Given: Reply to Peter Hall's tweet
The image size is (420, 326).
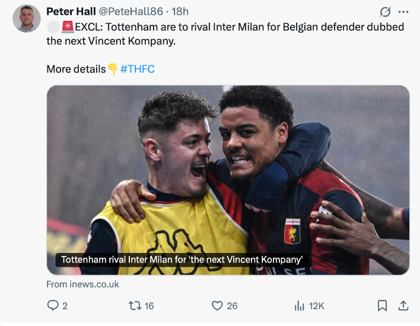Looking at the screenshot, I should pyautogui.click(x=52, y=305).
